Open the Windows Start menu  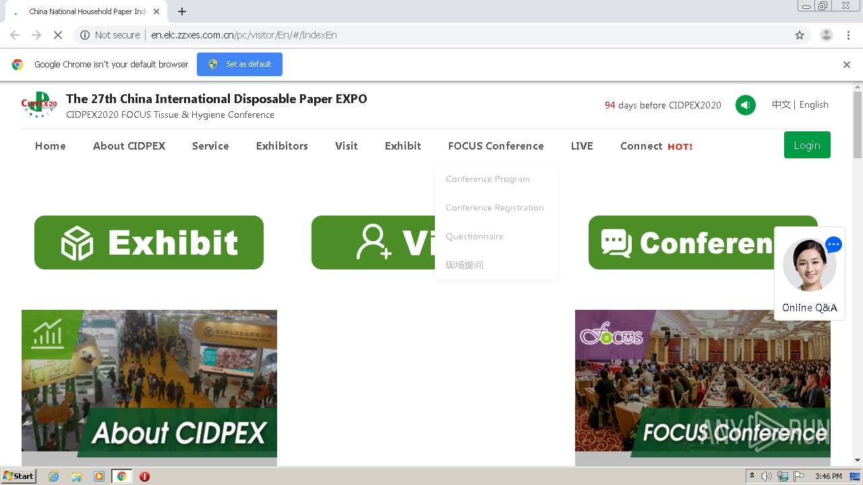click(19, 476)
